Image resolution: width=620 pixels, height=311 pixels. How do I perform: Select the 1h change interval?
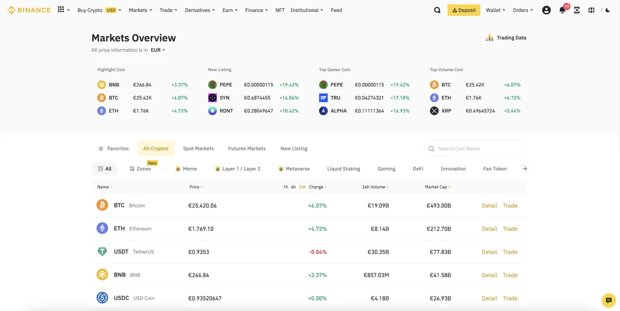click(x=286, y=187)
